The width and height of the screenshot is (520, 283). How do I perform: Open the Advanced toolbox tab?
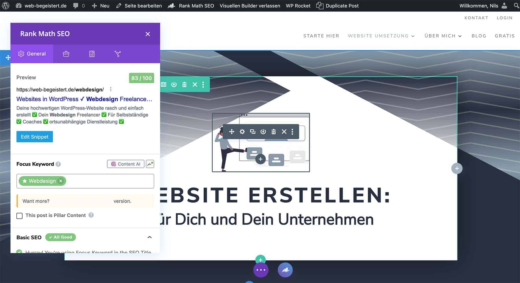[66, 54]
